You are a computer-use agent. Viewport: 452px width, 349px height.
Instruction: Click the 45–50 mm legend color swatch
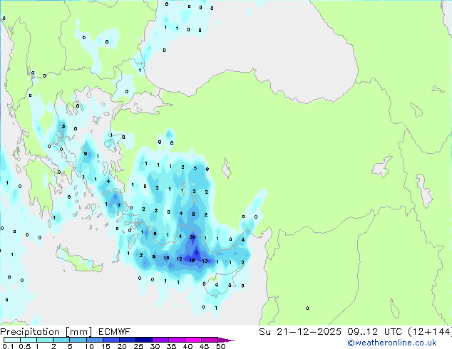click(x=210, y=340)
